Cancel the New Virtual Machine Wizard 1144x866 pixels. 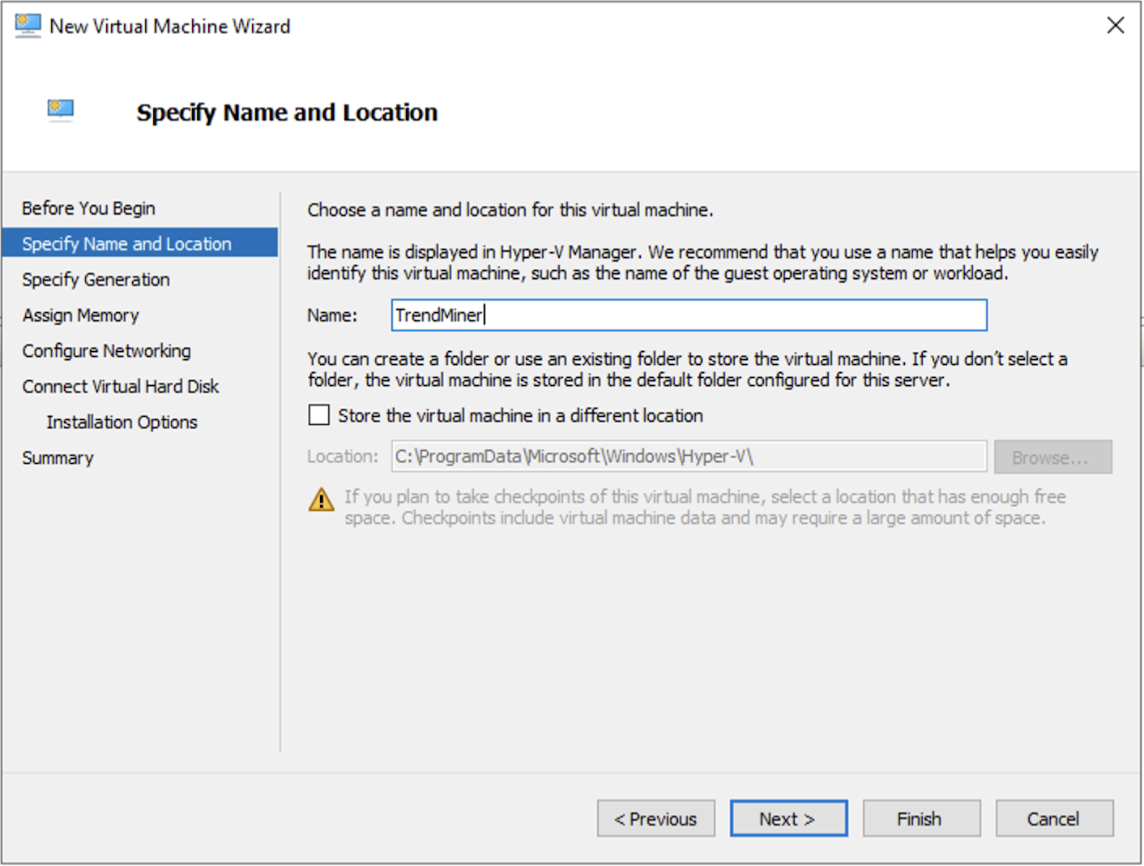(x=1053, y=818)
